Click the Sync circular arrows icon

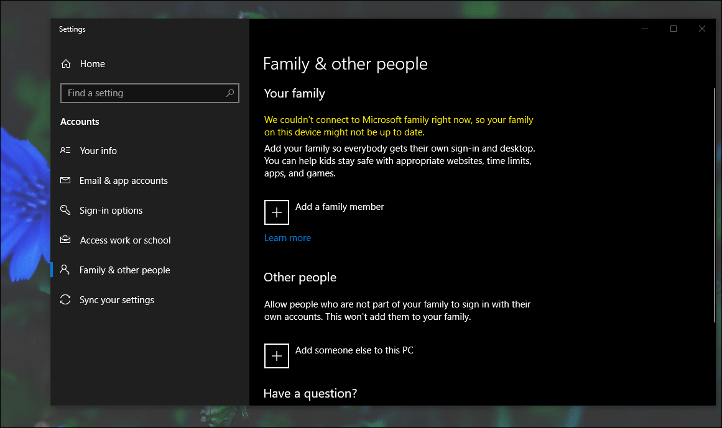(65, 300)
